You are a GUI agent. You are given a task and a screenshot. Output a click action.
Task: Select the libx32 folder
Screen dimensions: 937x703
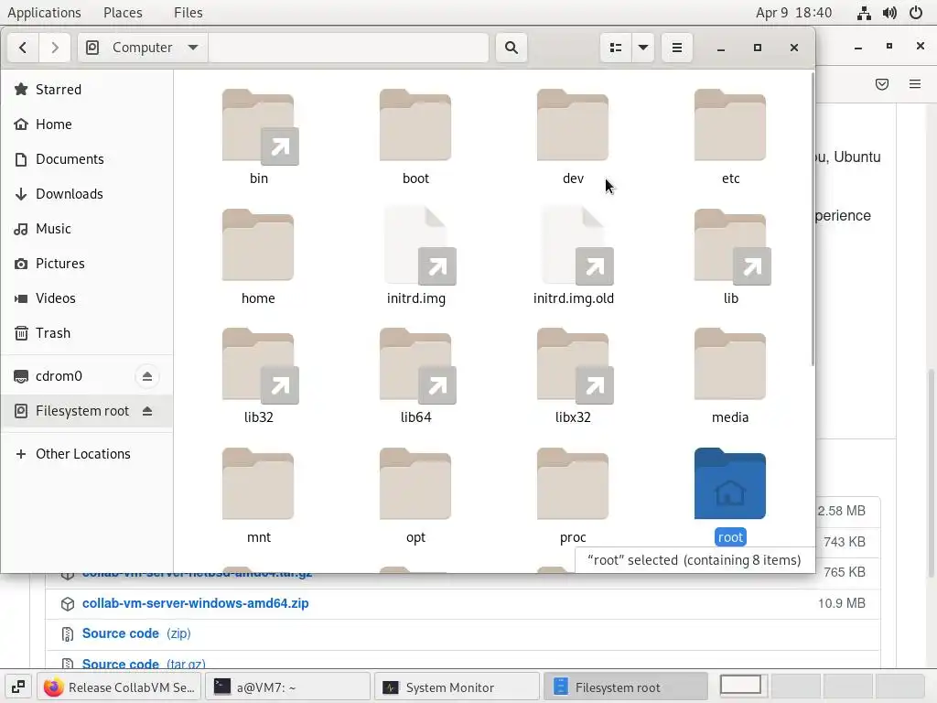click(x=573, y=365)
